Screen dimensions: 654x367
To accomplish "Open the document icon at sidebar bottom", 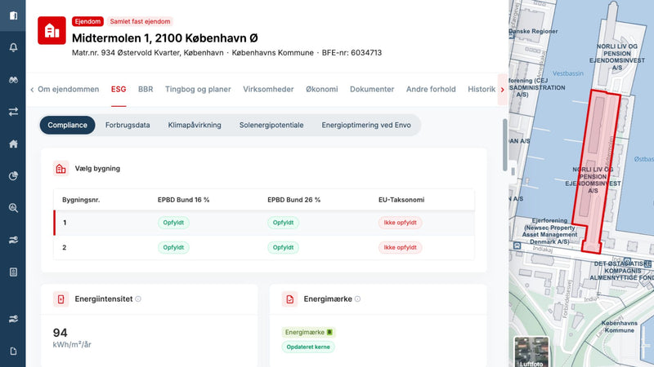I will pos(13,352).
